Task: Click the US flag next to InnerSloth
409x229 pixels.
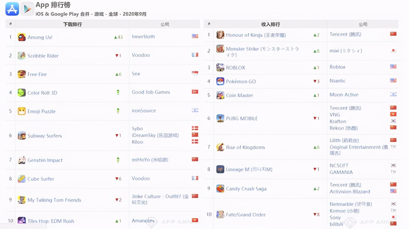Action: [195, 36]
